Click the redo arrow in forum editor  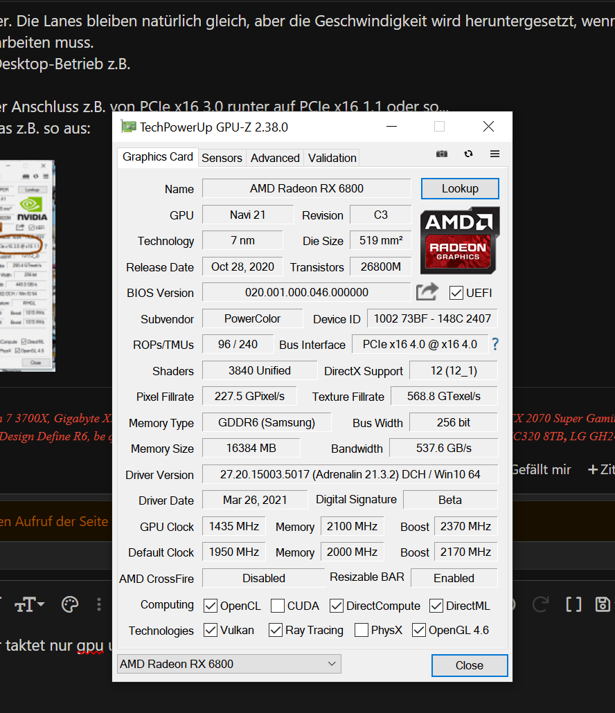(541, 605)
